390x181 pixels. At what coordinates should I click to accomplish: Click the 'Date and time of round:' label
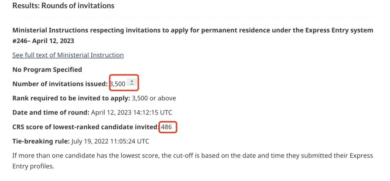pyautogui.click(x=51, y=112)
